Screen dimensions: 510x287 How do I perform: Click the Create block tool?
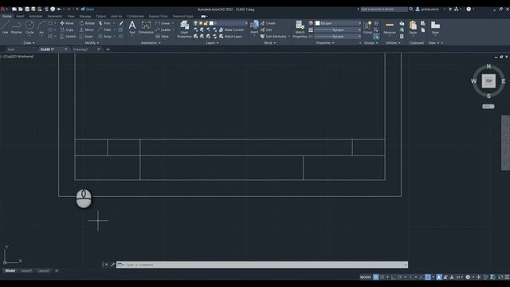point(268,23)
